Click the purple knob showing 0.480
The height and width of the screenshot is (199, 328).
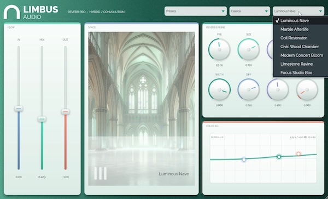(x=278, y=89)
